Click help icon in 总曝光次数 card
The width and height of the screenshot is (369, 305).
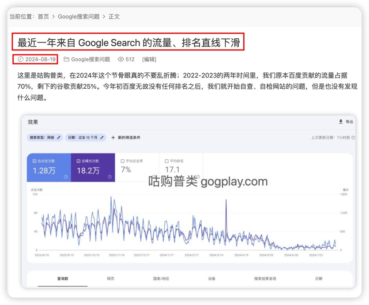(x=110, y=177)
